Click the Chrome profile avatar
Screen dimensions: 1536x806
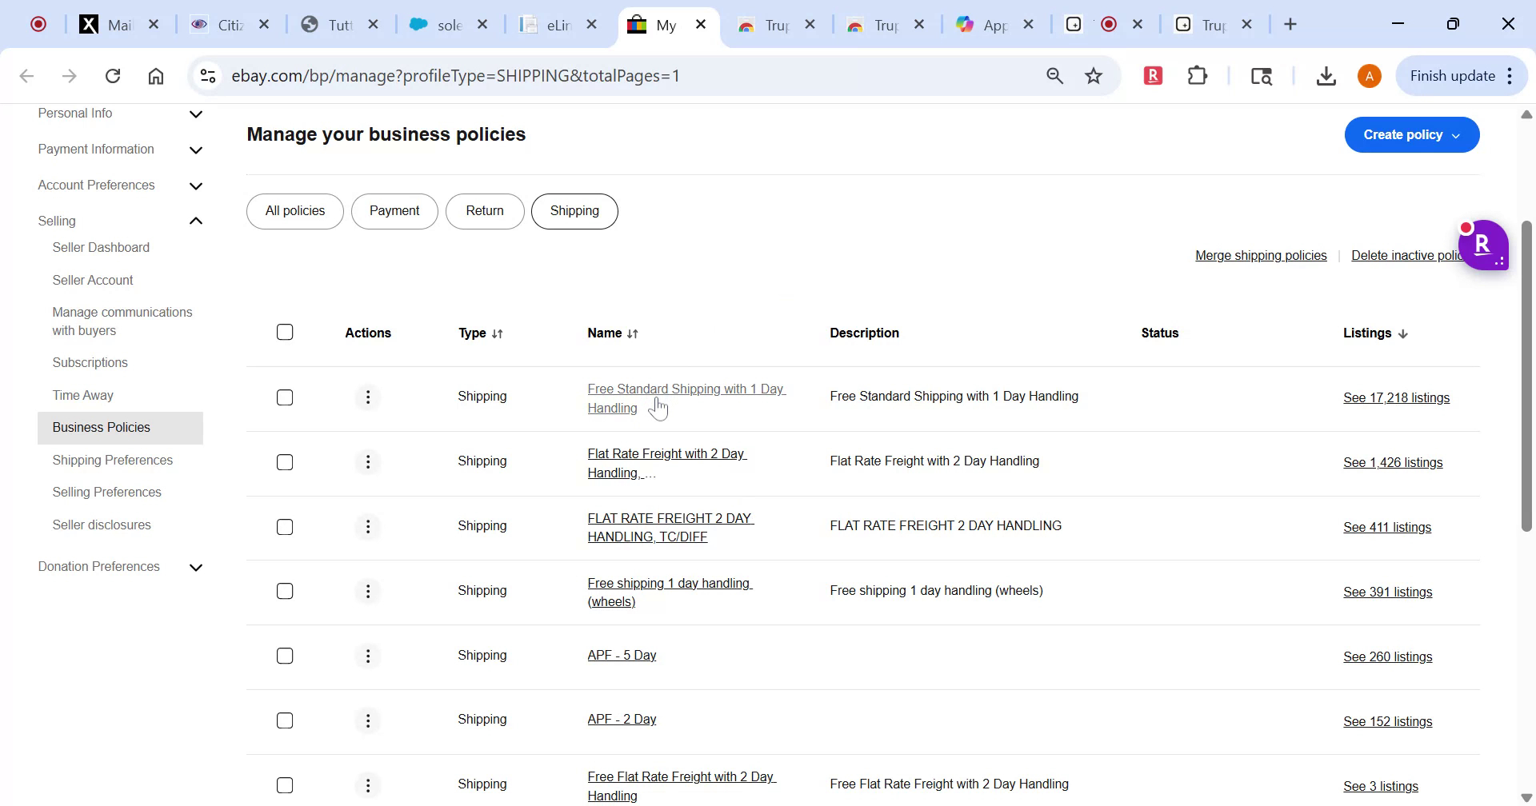[1368, 75]
